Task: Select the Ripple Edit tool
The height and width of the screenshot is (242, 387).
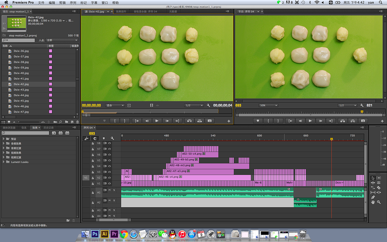Action: click(373, 183)
